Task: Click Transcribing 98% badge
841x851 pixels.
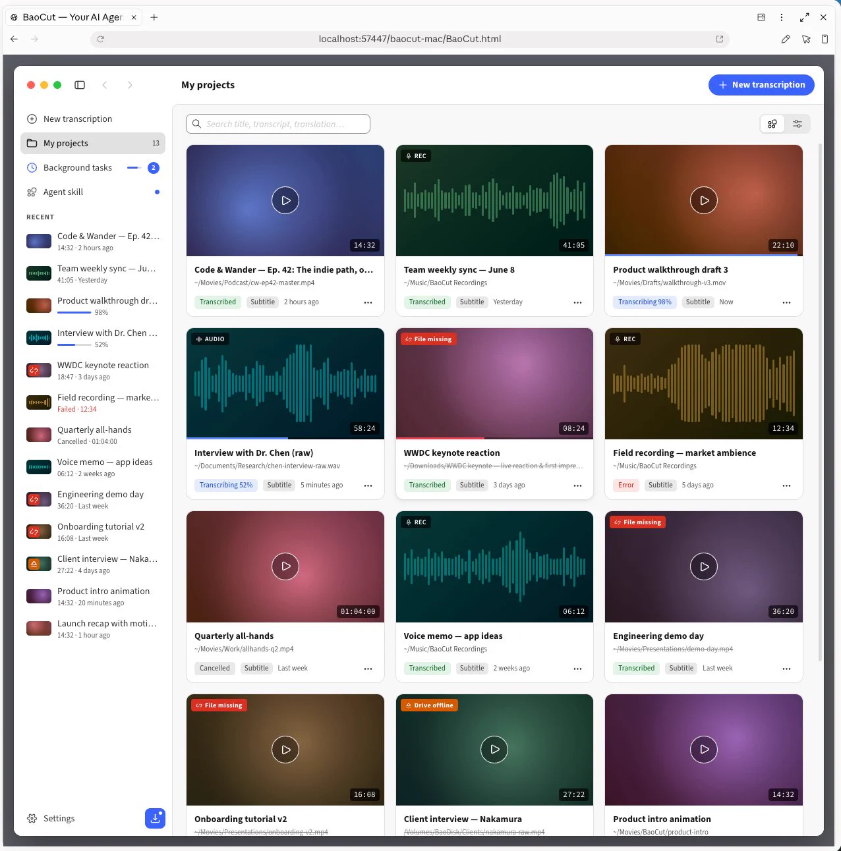Action: pos(645,302)
